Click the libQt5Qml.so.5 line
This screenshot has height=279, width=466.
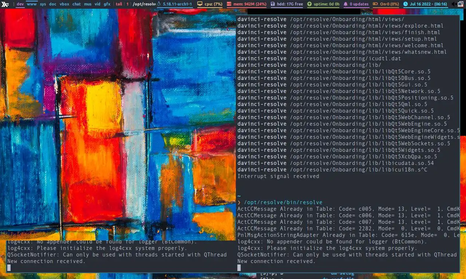[x=332, y=104]
